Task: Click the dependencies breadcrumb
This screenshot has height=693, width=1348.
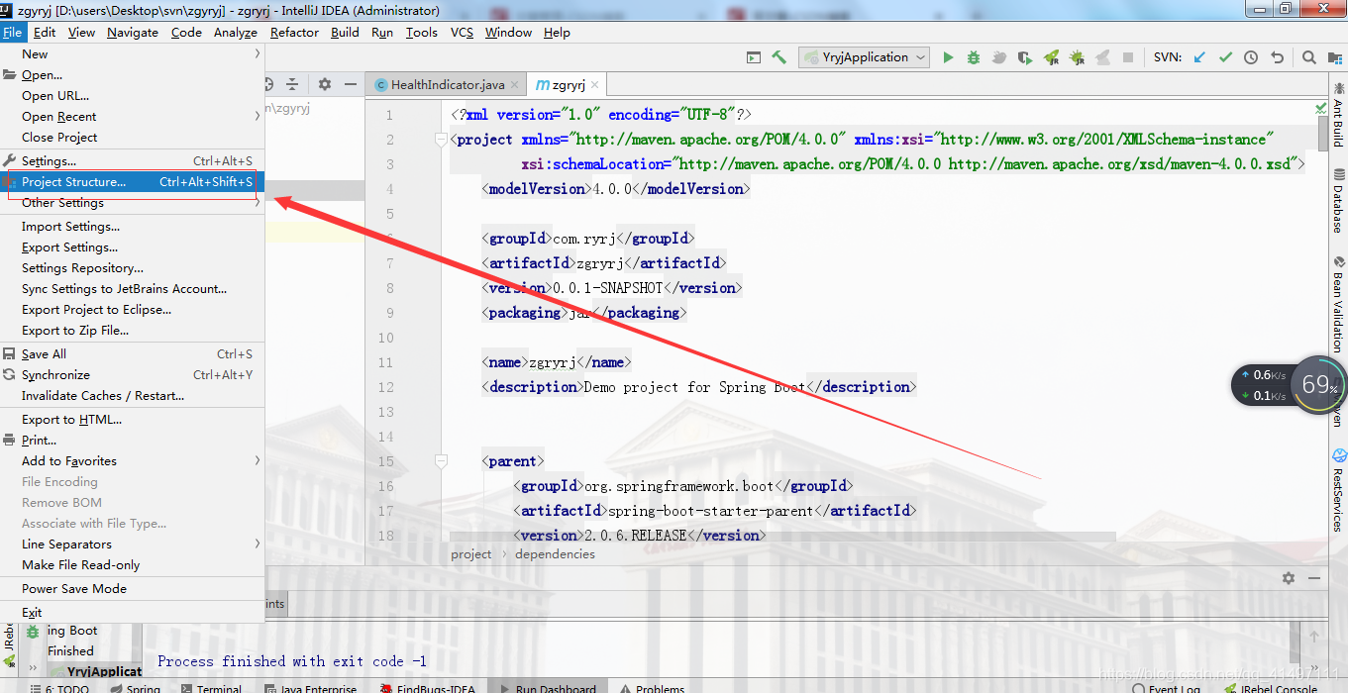Action: [555, 554]
